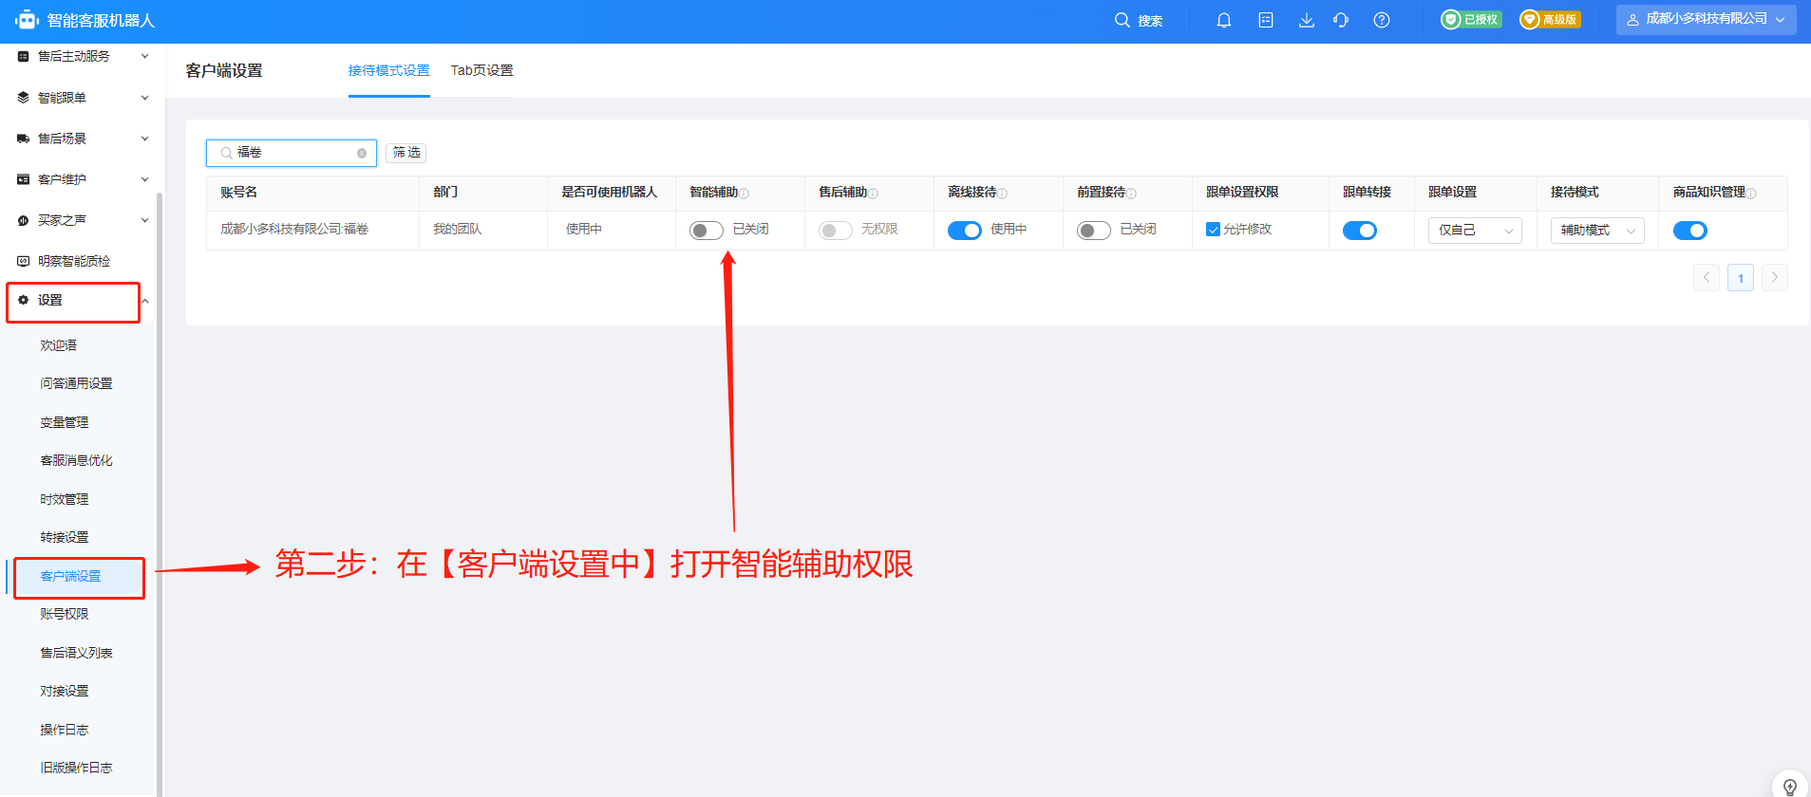This screenshot has height=797, width=1811.
Task: Turn off the 离线接待 toggle
Action: point(965,231)
